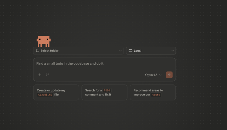
Task: Open the Select folder dropdown
Action: 78,51
